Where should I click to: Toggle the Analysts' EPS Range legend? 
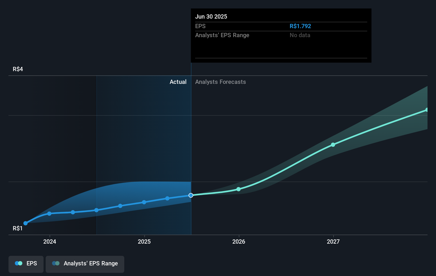(x=85, y=264)
